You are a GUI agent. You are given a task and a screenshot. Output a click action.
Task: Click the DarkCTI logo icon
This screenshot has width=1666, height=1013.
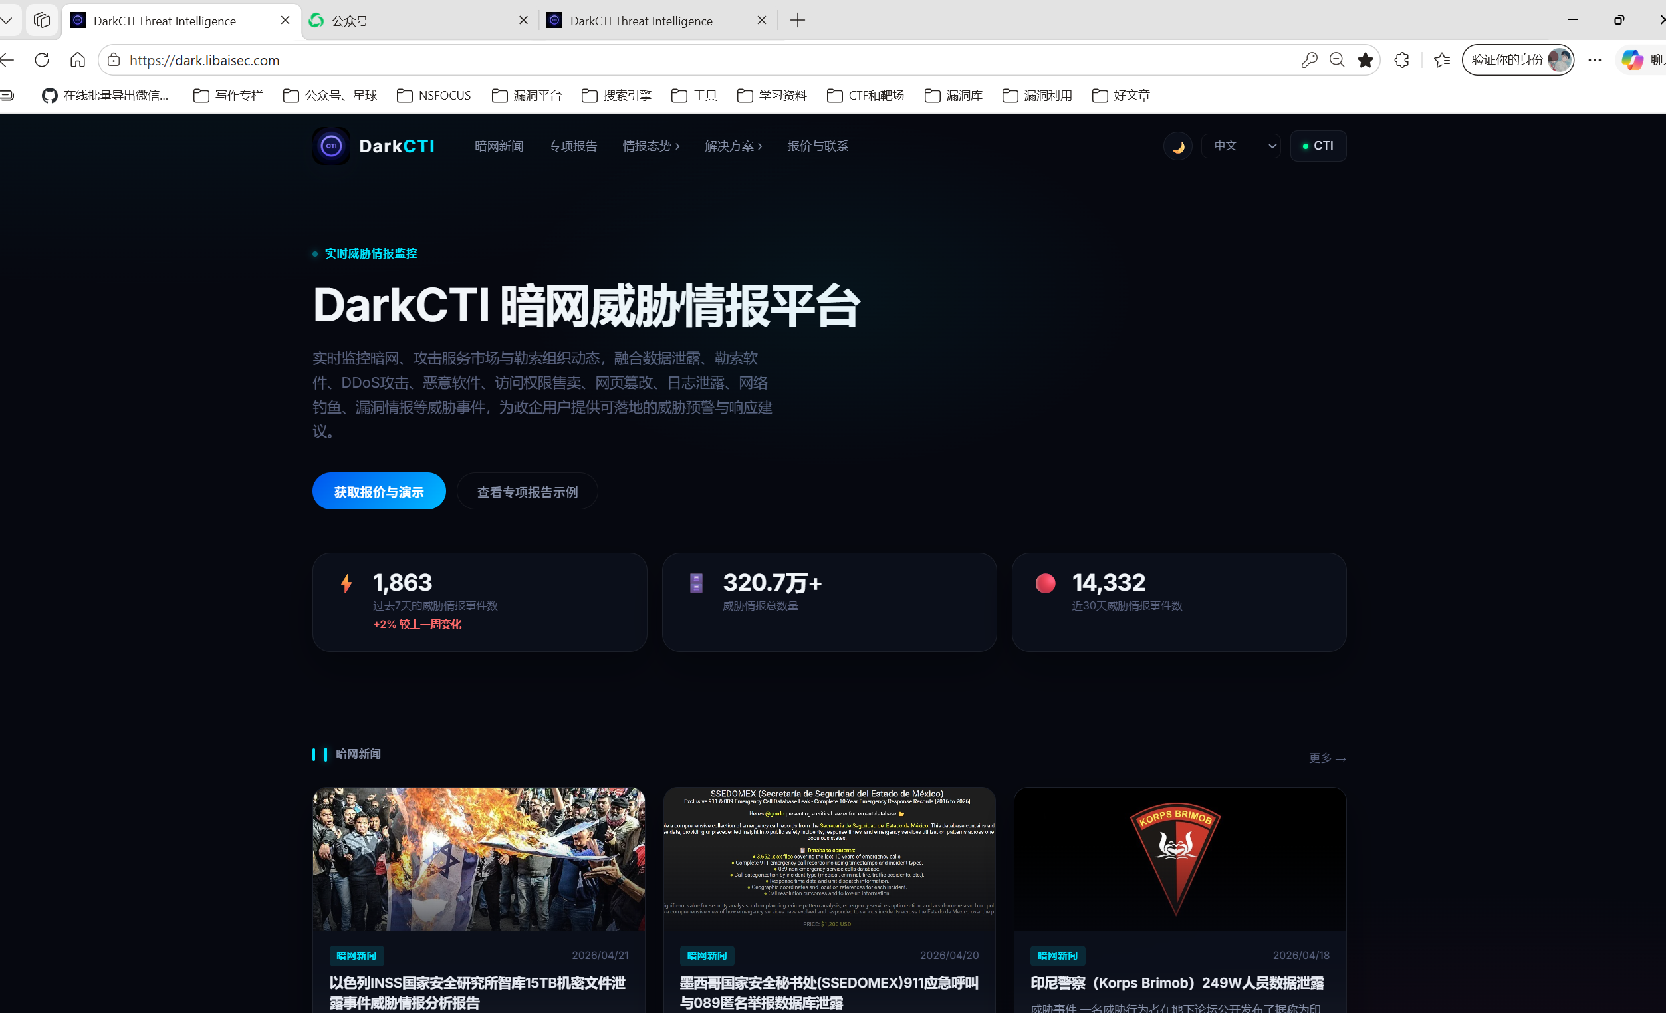(x=331, y=146)
